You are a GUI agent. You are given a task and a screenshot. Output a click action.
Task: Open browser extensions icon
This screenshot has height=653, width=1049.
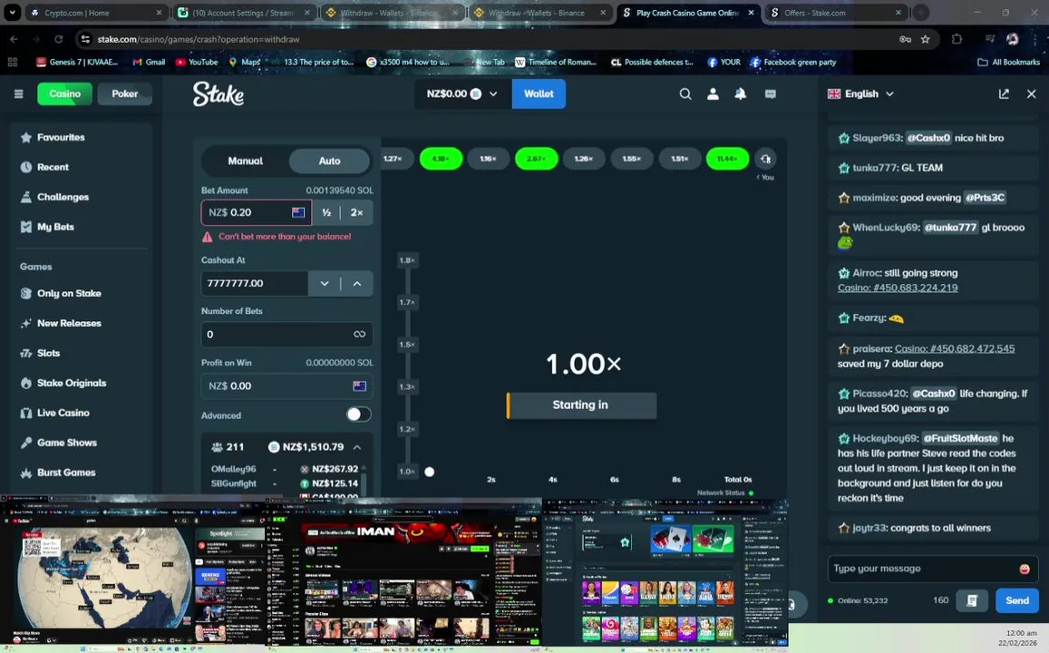(x=957, y=39)
